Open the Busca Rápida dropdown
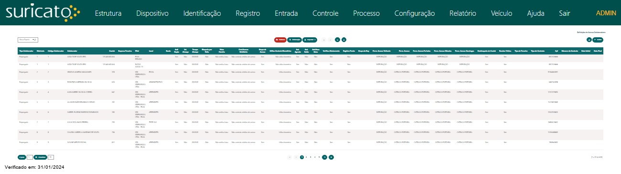The image size is (621, 174). pyautogui.click(x=28, y=39)
